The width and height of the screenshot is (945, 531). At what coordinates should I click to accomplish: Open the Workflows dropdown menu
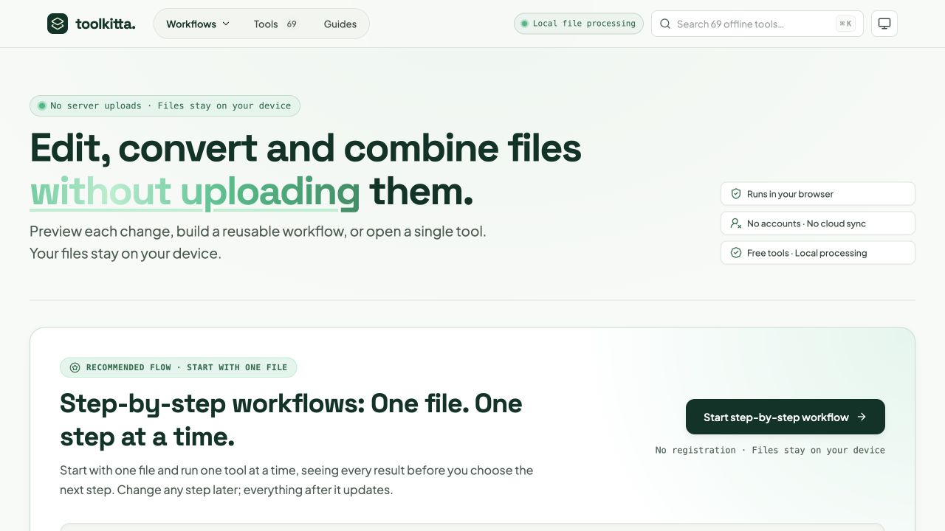(x=198, y=24)
